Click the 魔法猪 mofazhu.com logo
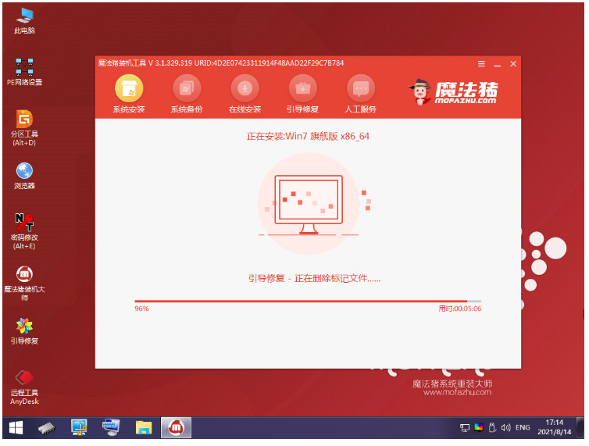The height and width of the screenshot is (446, 589). point(452,91)
